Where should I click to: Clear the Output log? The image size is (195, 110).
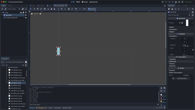coord(161,88)
